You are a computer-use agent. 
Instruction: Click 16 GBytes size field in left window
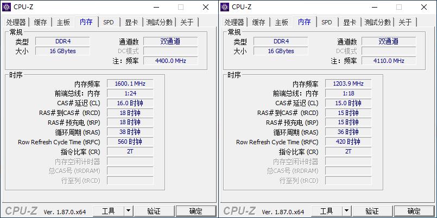(x=63, y=51)
